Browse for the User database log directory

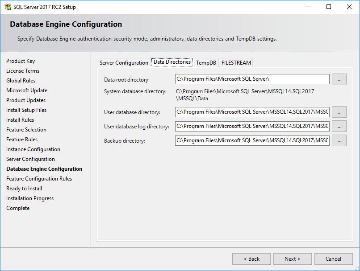pyautogui.click(x=339, y=126)
